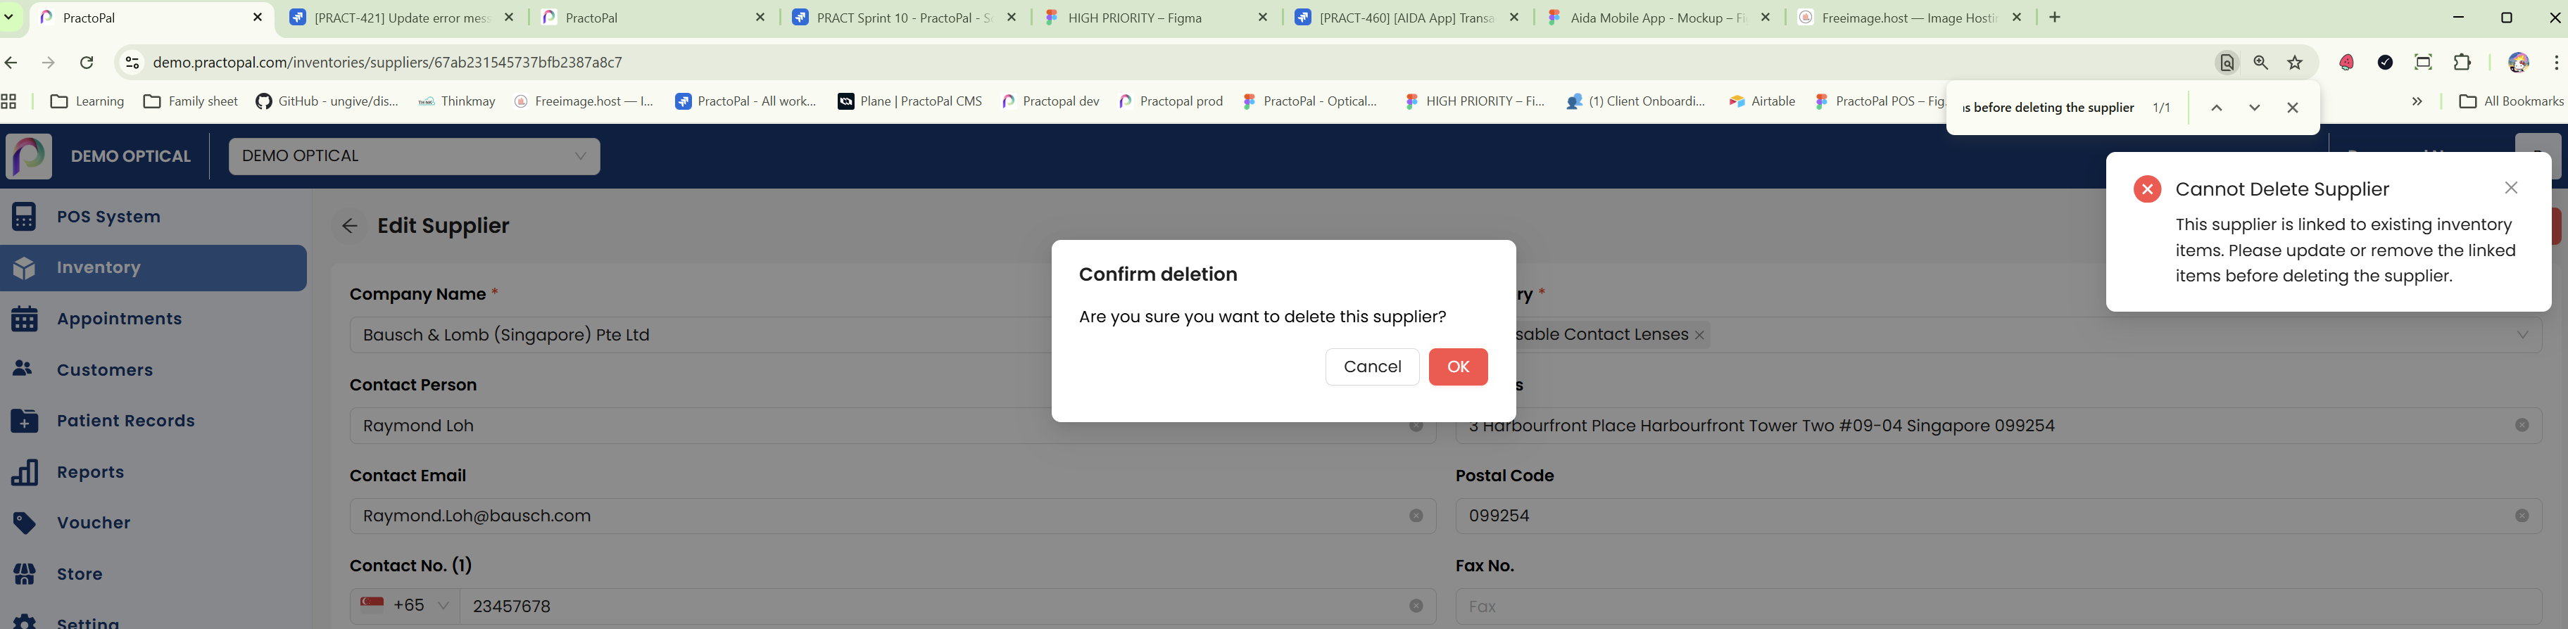The width and height of the screenshot is (2568, 629).
Task: Remove the Contact Lenses category tag
Action: coord(1700,335)
